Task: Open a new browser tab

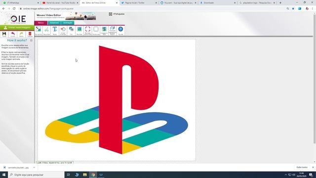Action: [280, 3]
